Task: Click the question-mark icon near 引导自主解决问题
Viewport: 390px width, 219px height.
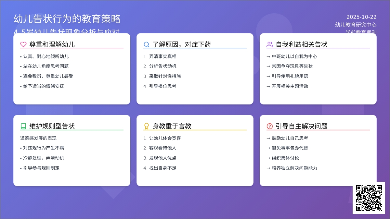Action: 269,126
